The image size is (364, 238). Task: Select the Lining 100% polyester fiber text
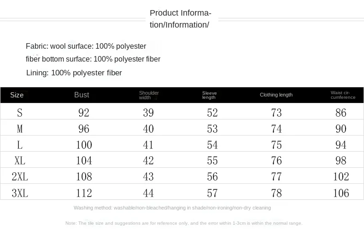[x=74, y=73]
